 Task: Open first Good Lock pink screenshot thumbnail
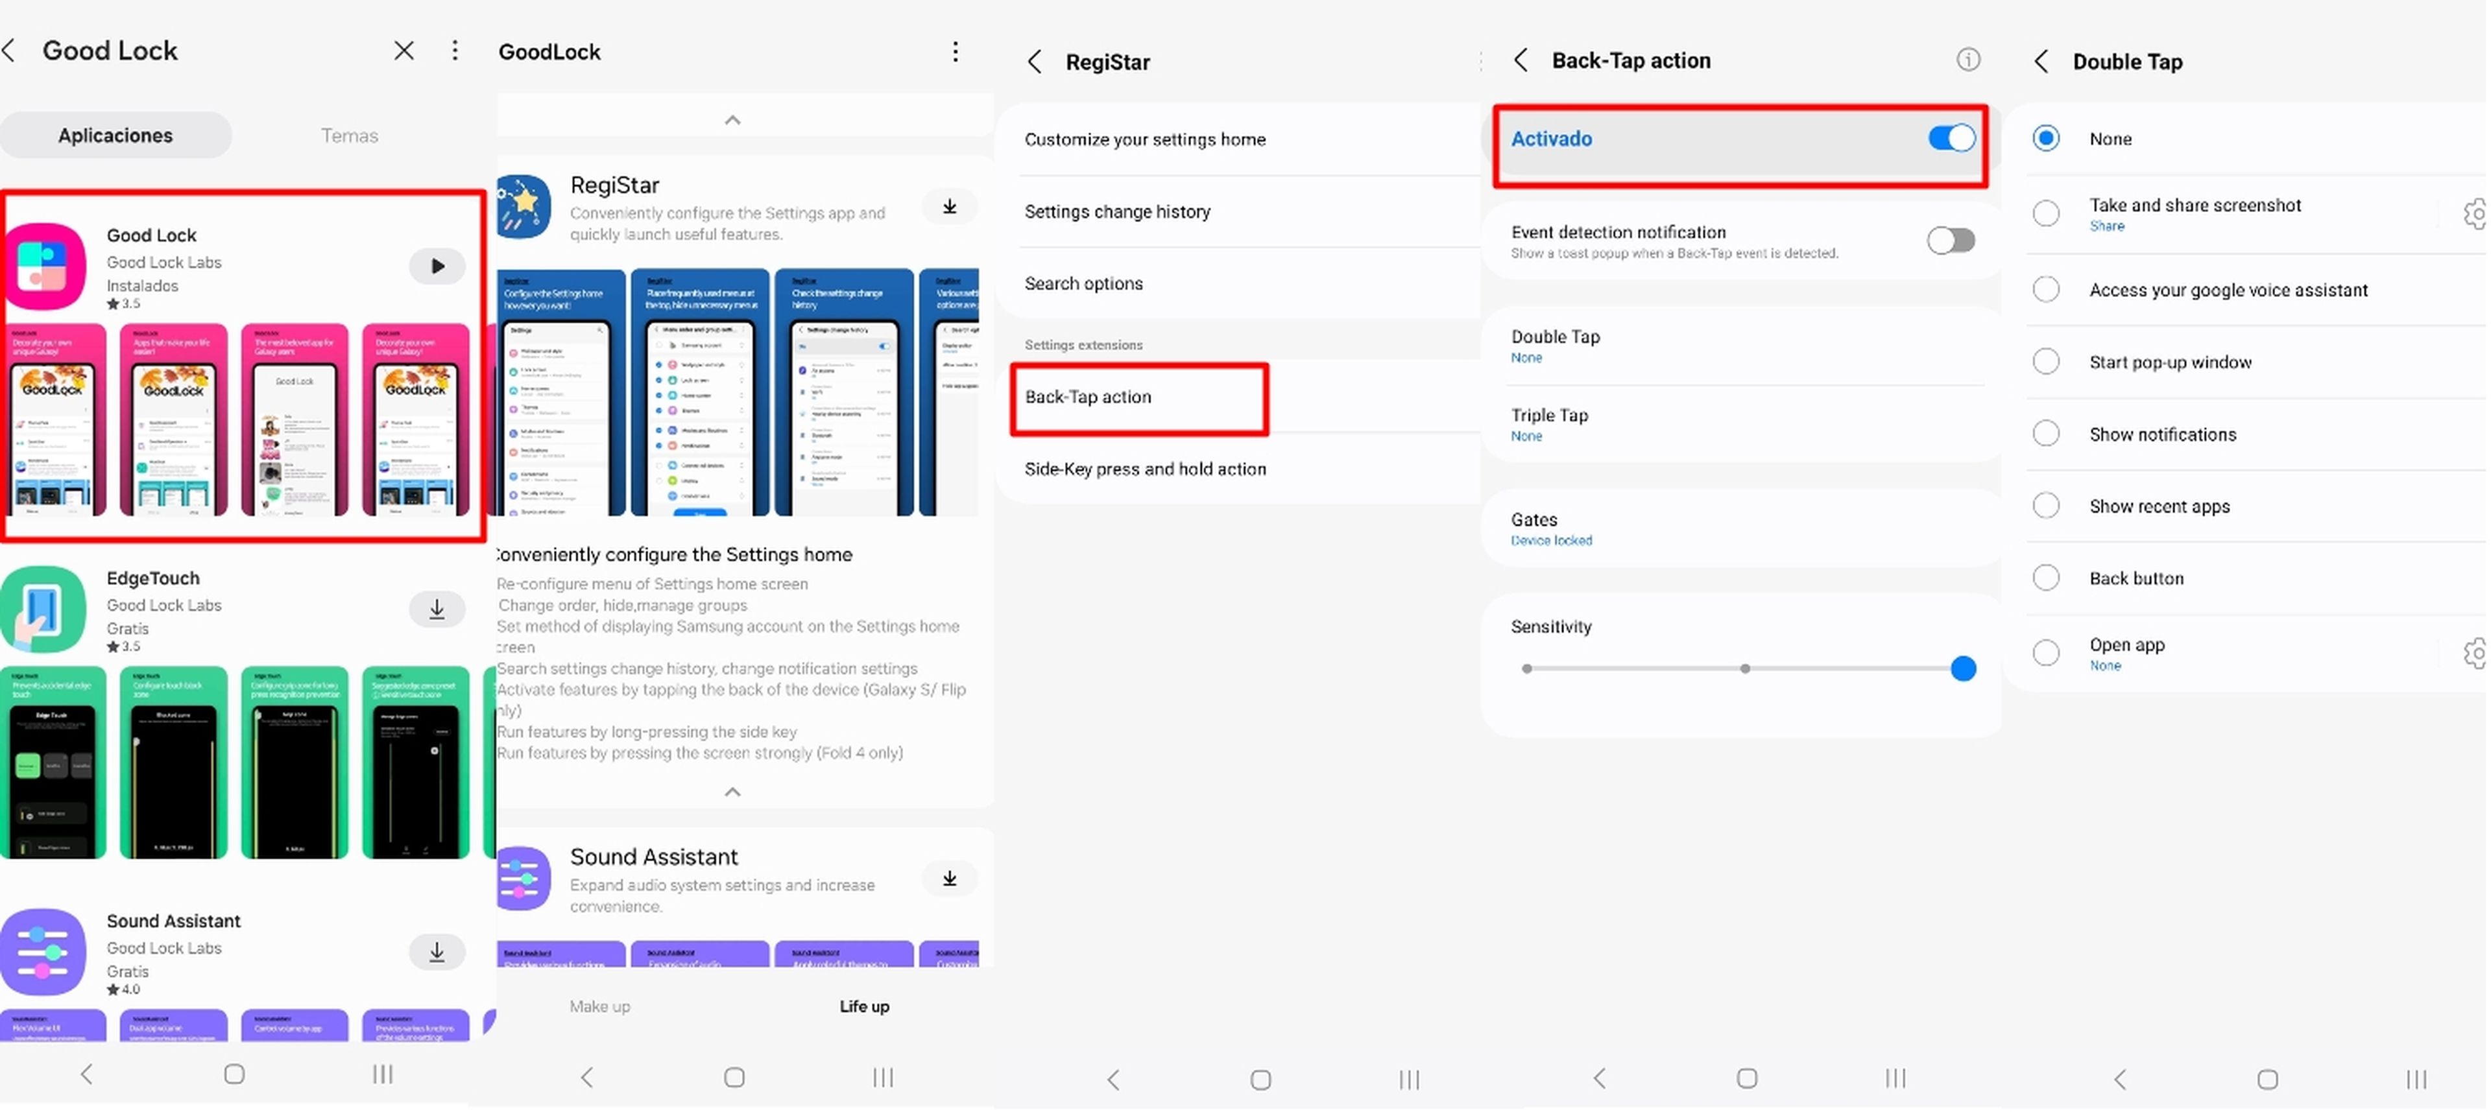pyautogui.click(x=53, y=420)
